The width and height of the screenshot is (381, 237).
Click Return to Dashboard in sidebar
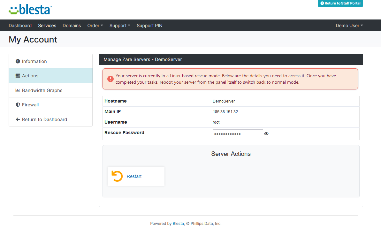click(x=50, y=119)
